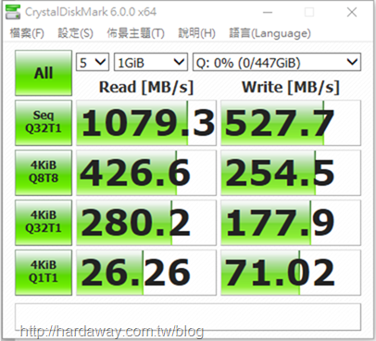Screen dimensions: 376x341
Task: Select the Seq read result 1079.3
Action: pyautogui.click(x=146, y=123)
